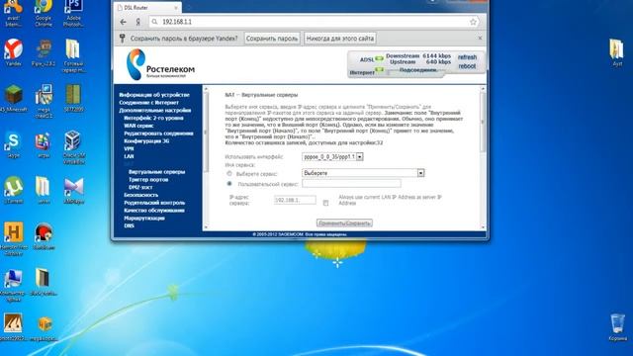The image size is (633, 356).
Task: Open the Hamster Free Archiver shortcut
Action: coord(13,238)
